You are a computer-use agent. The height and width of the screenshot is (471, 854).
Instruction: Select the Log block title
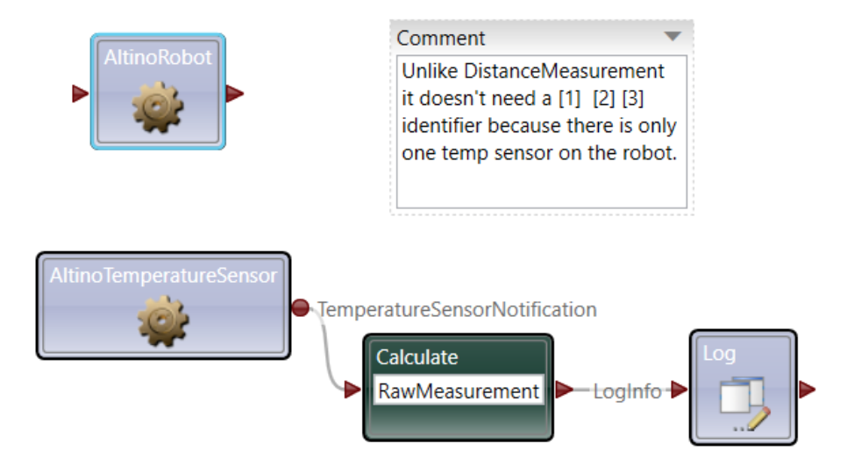(x=720, y=354)
